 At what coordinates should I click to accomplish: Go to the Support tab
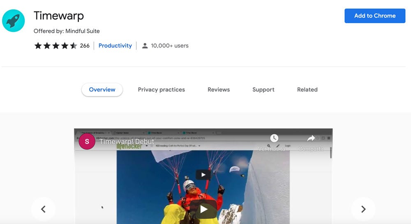(263, 89)
